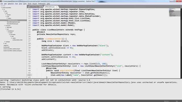Open wicket-newsletter.sublime-workspace file

[x=13, y=51]
